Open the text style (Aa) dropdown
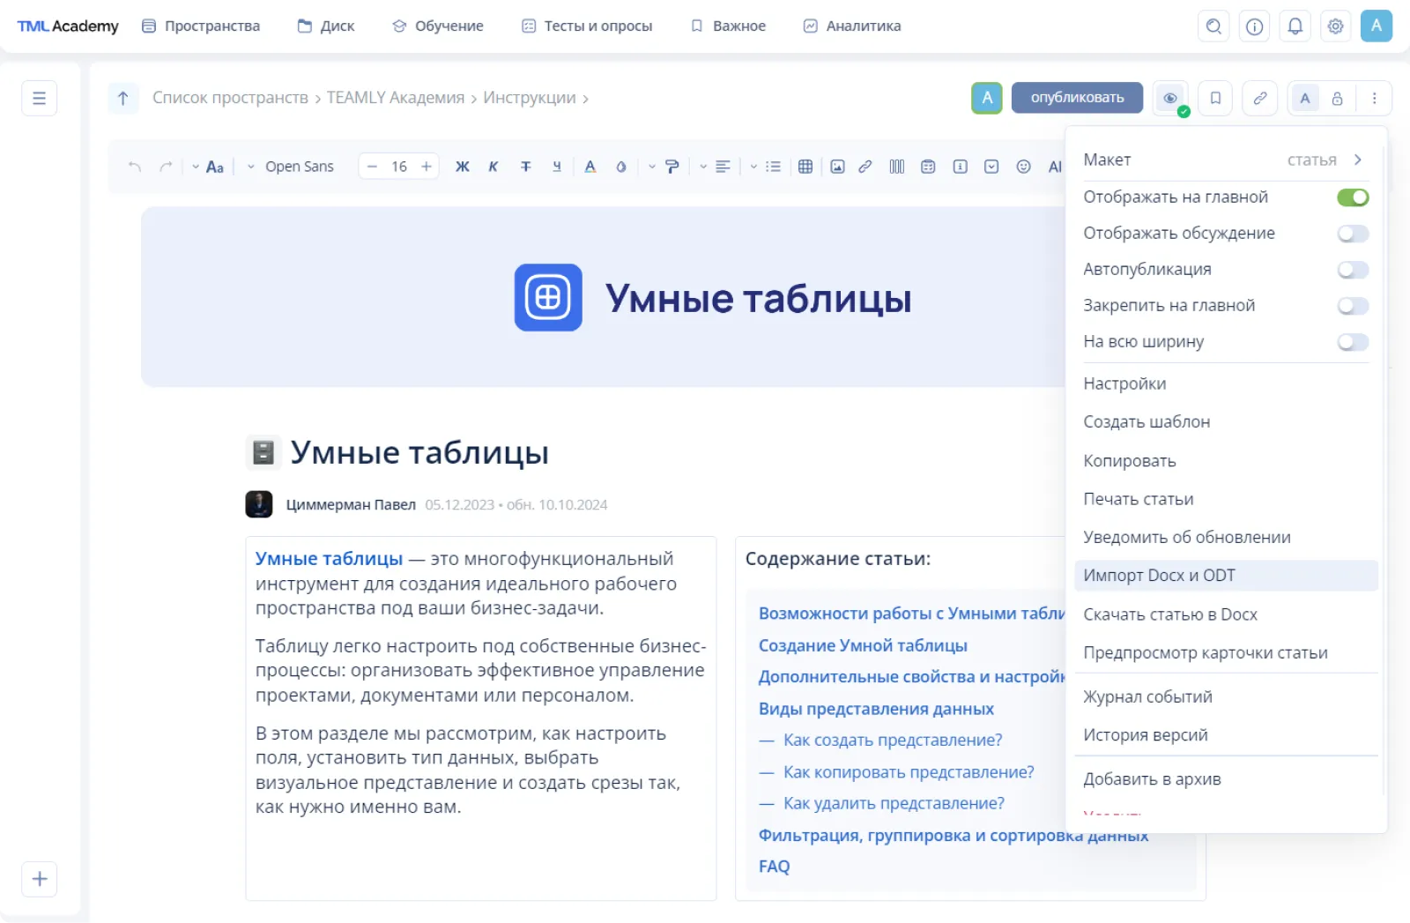This screenshot has width=1410, height=923. (x=209, y=167)
